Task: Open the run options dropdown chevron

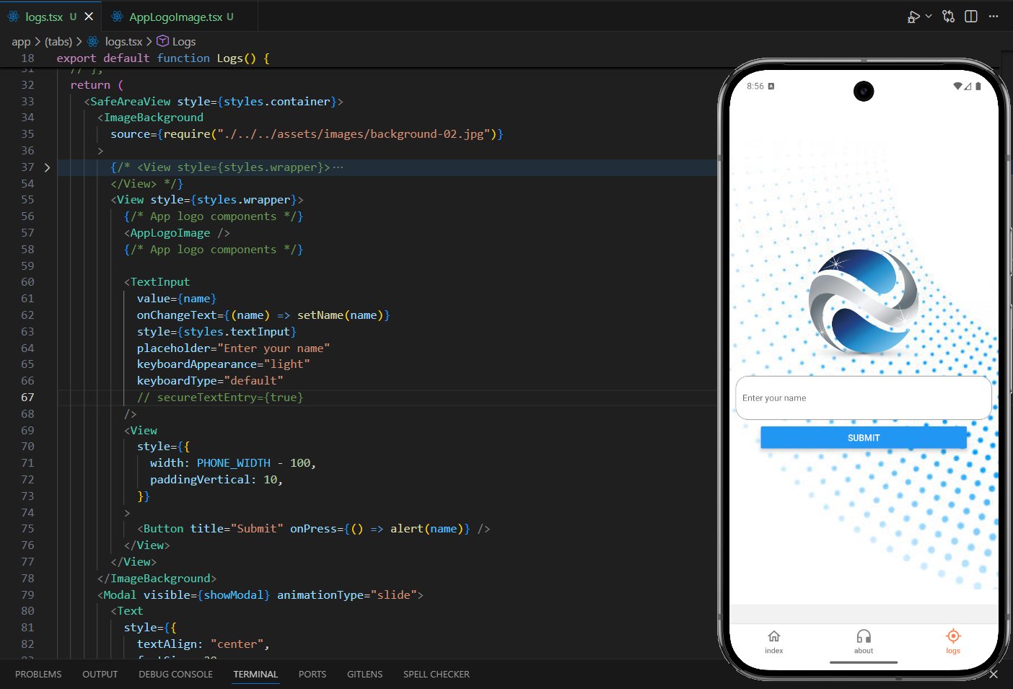Action: tap(928, 16)
